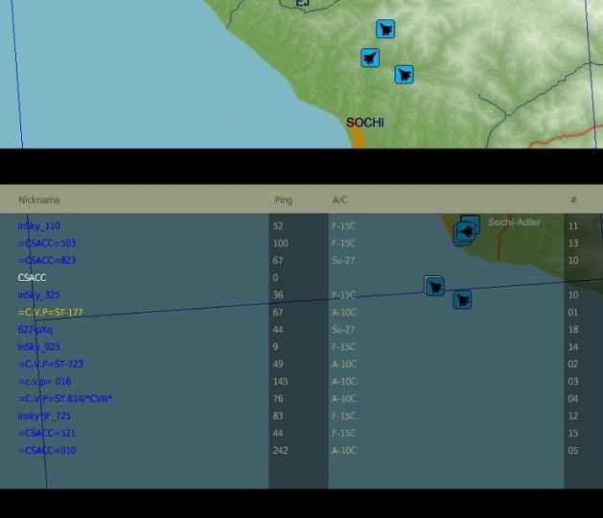Click the # column header
The height and width of the screenshot is (518, 603).
click(x=573, y=200)
